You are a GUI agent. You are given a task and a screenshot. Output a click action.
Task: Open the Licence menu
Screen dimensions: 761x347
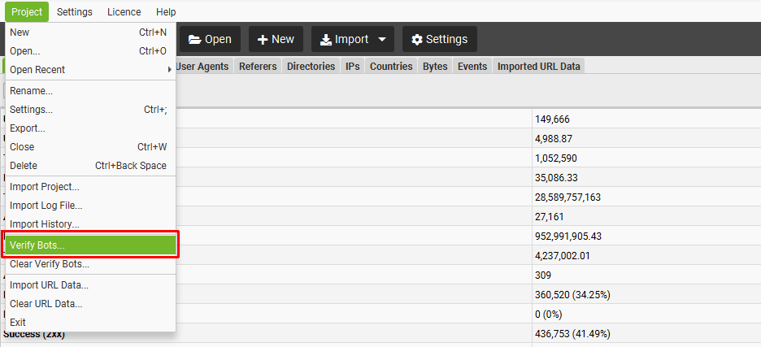(124, 12)
